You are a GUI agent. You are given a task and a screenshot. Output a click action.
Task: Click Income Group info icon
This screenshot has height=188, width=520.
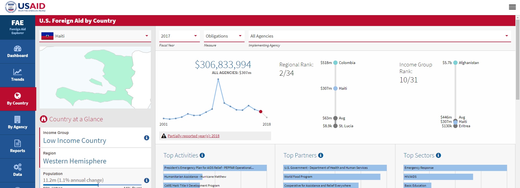[x=147, y=138]
